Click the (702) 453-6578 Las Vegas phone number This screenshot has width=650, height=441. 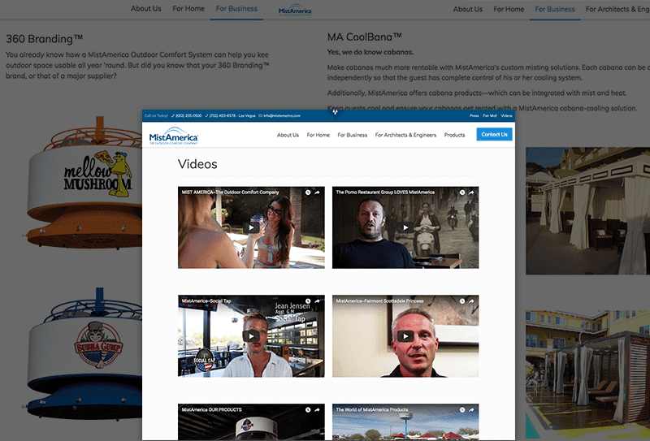coord(231,115)
